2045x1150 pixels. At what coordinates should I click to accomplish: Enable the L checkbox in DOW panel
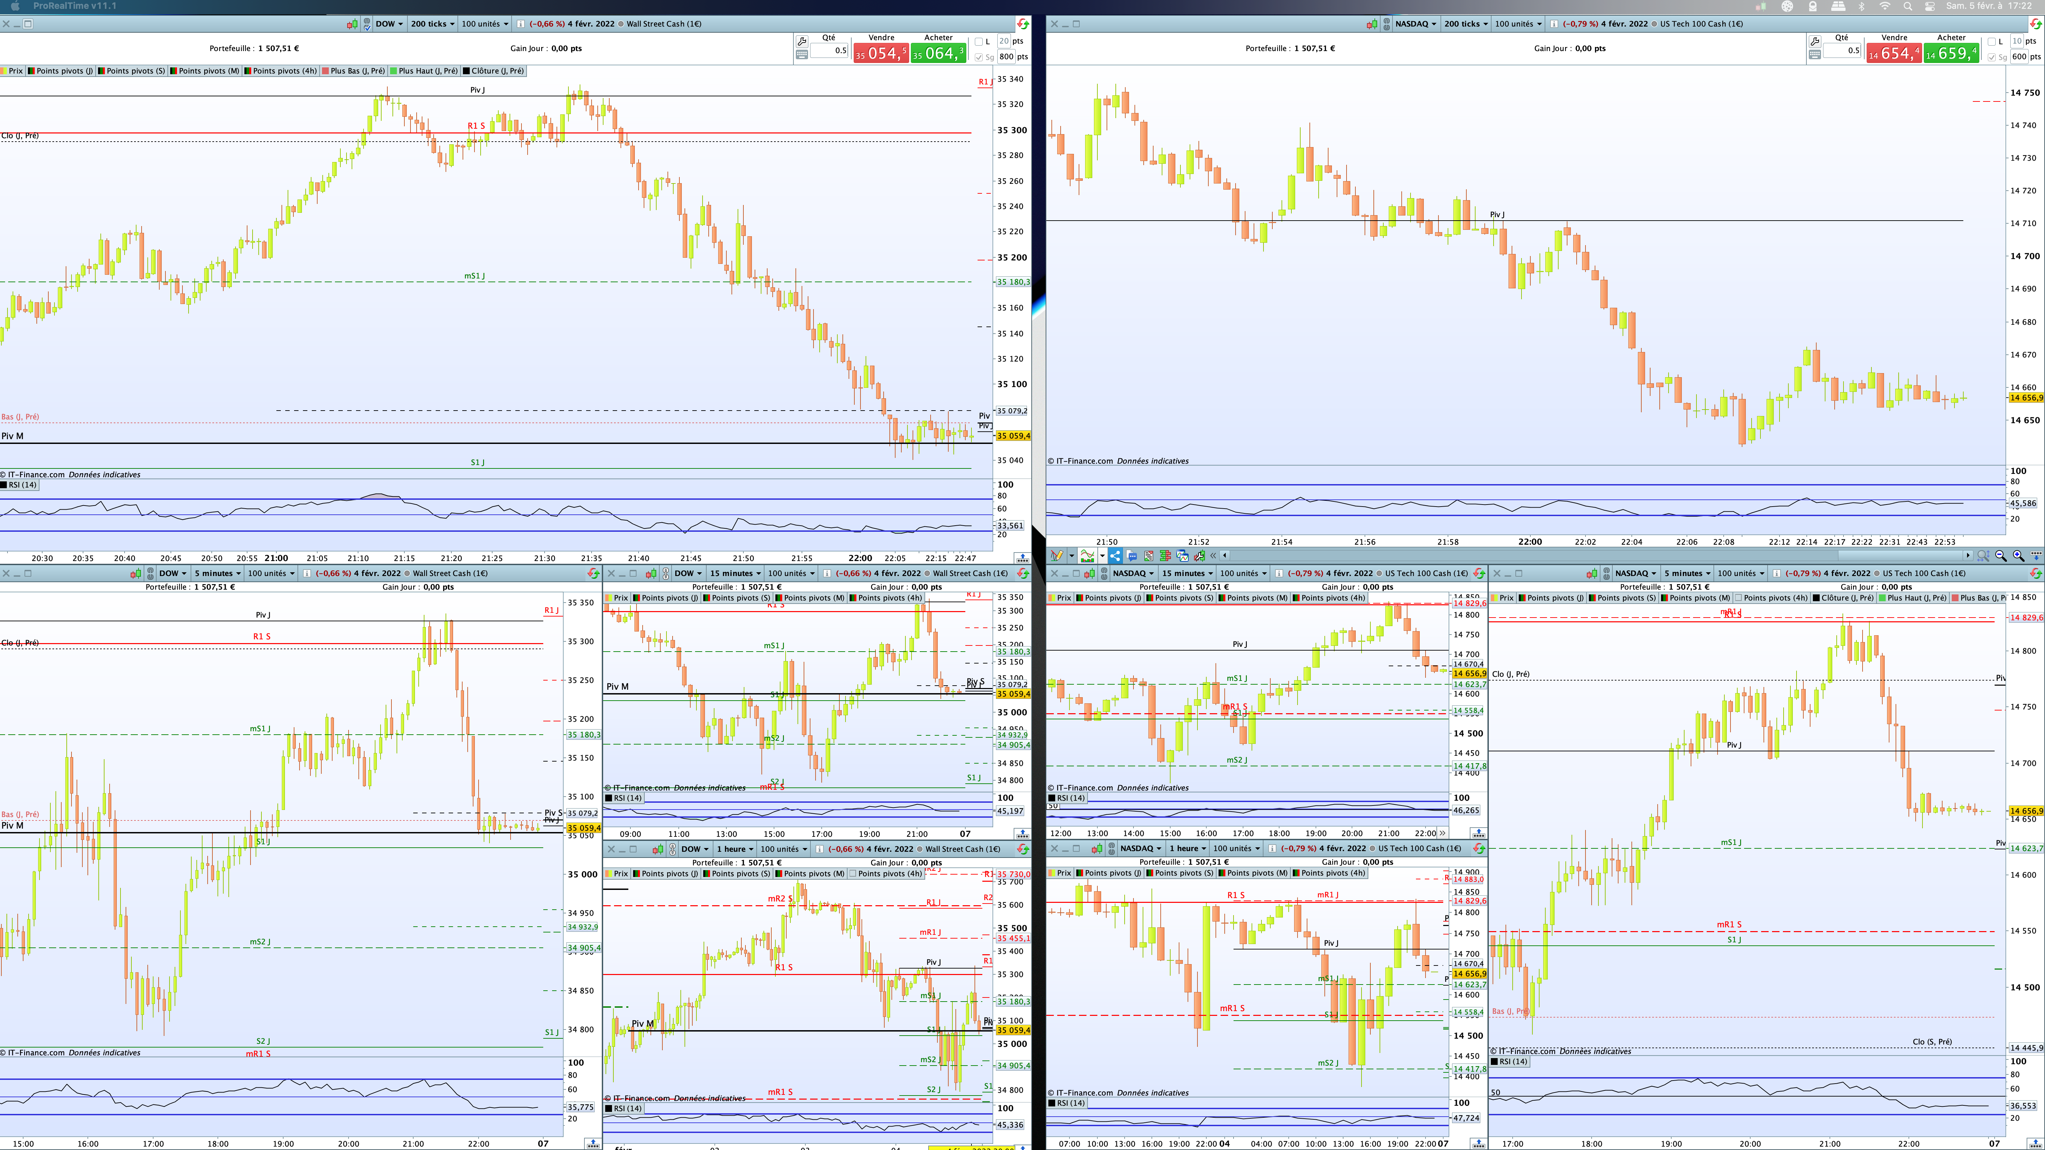pos(979,41)
